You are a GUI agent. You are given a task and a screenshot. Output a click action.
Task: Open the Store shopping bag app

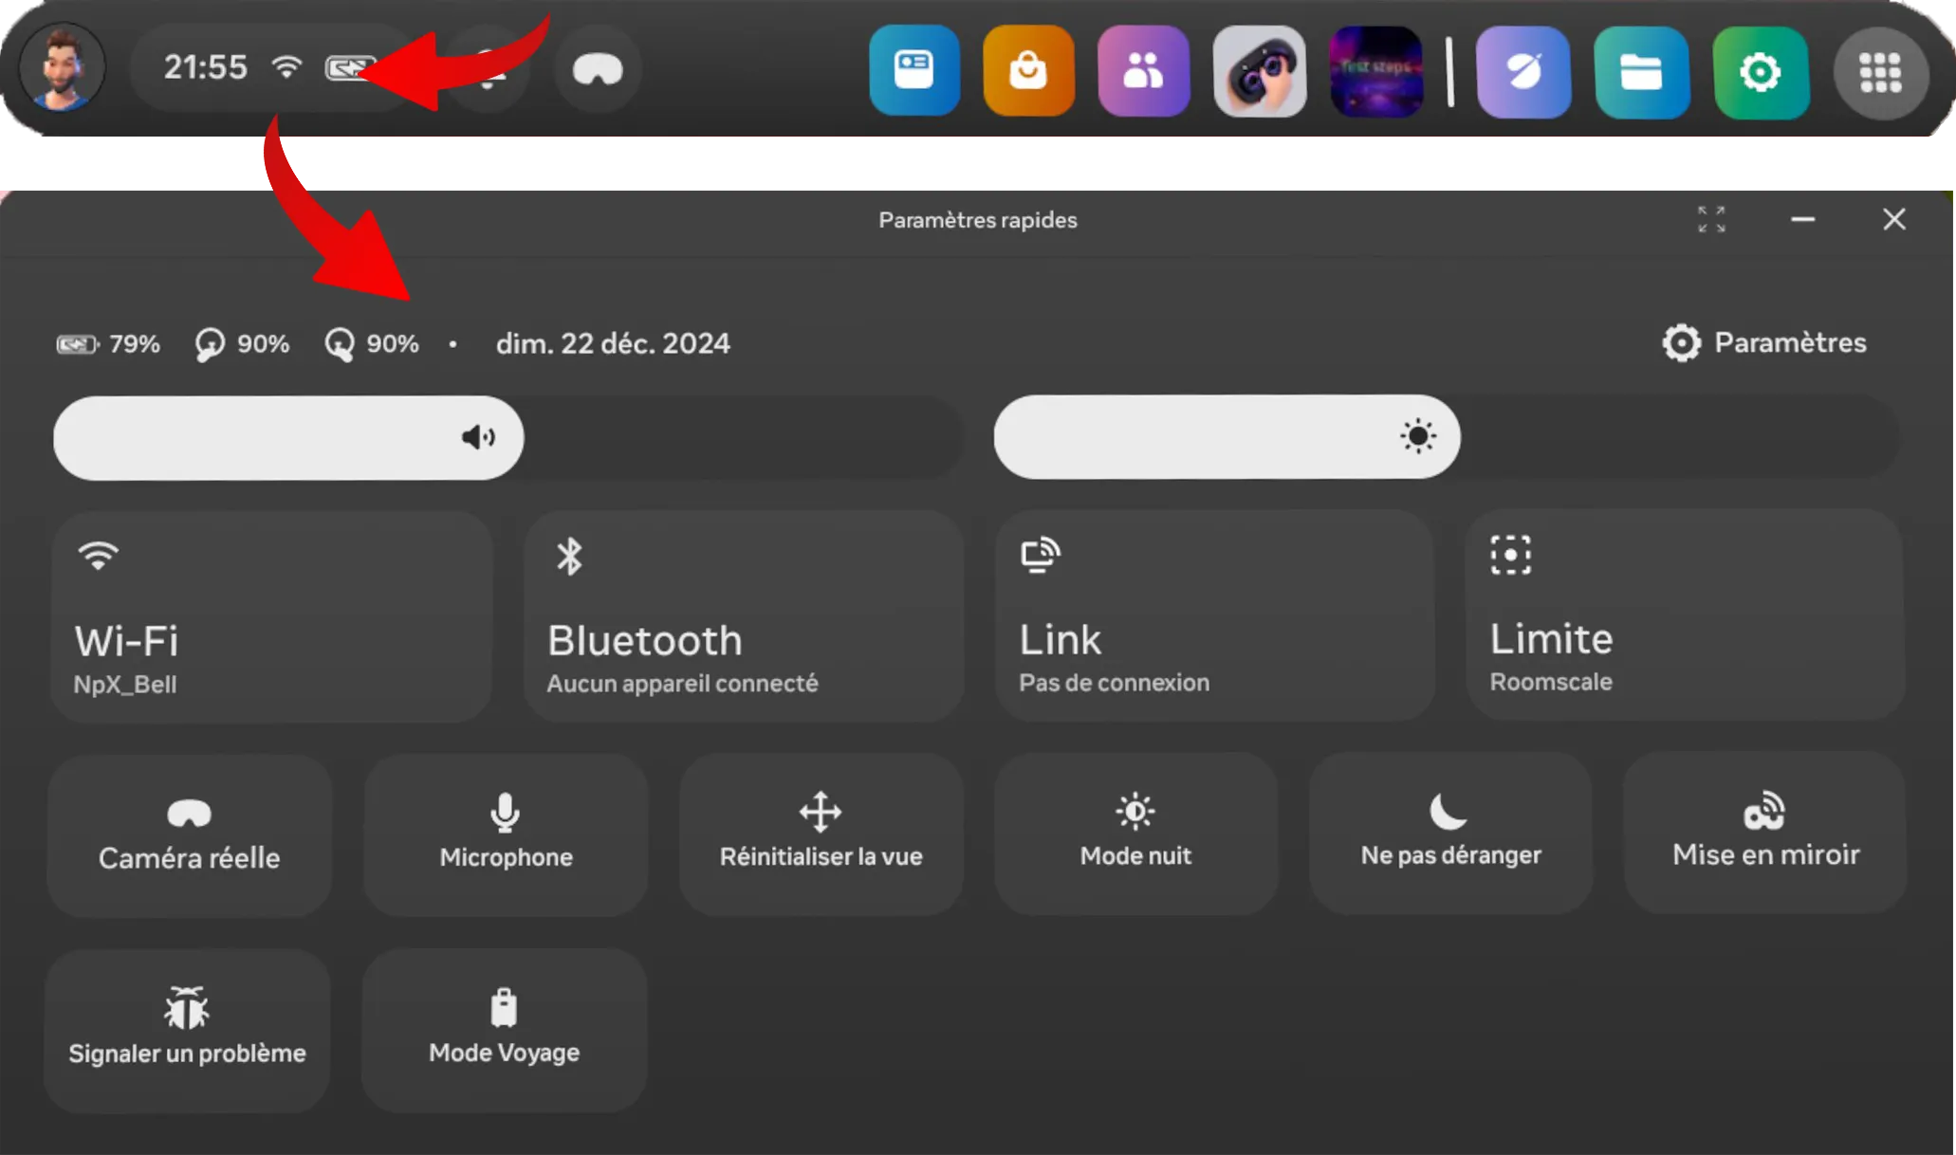click(x=1028, y=70)
